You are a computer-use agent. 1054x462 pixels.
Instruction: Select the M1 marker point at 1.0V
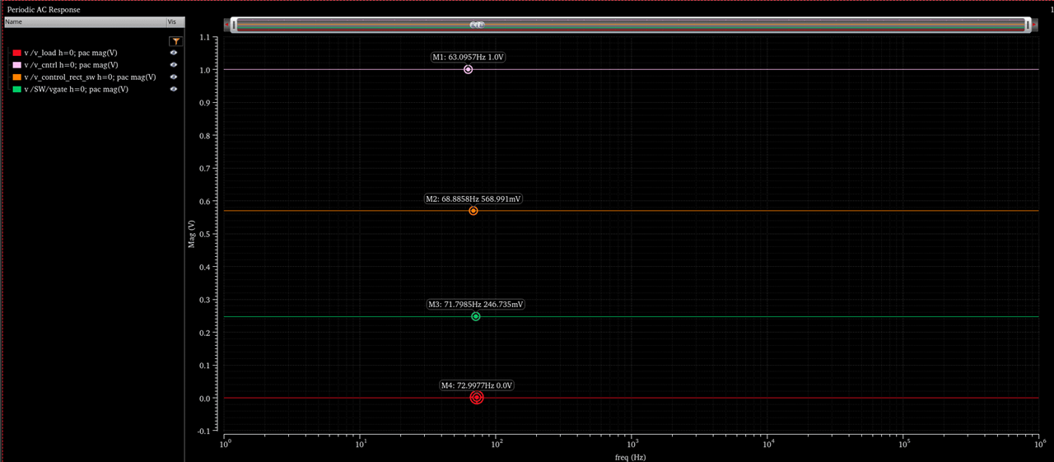point(468,70)
